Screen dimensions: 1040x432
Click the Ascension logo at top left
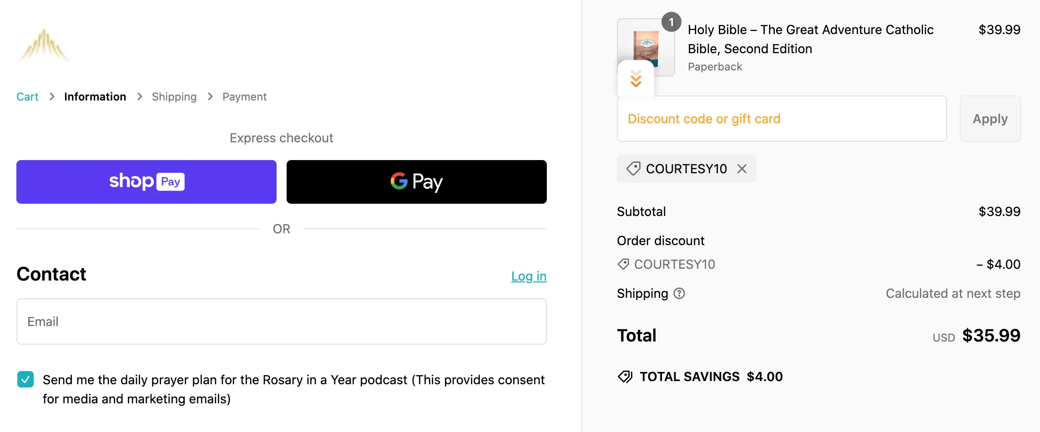[x=43, y=44]
